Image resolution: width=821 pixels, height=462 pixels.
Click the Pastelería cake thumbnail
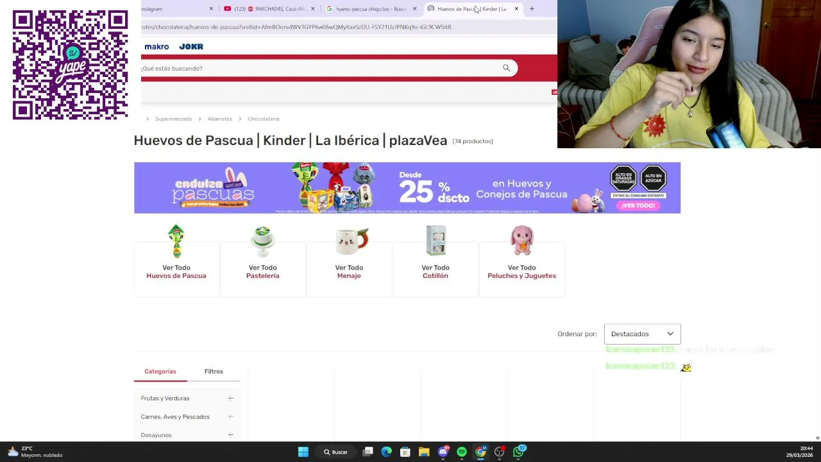(262, 241)
